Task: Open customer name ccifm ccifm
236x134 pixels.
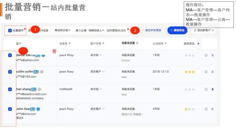Action: [25, 72]
